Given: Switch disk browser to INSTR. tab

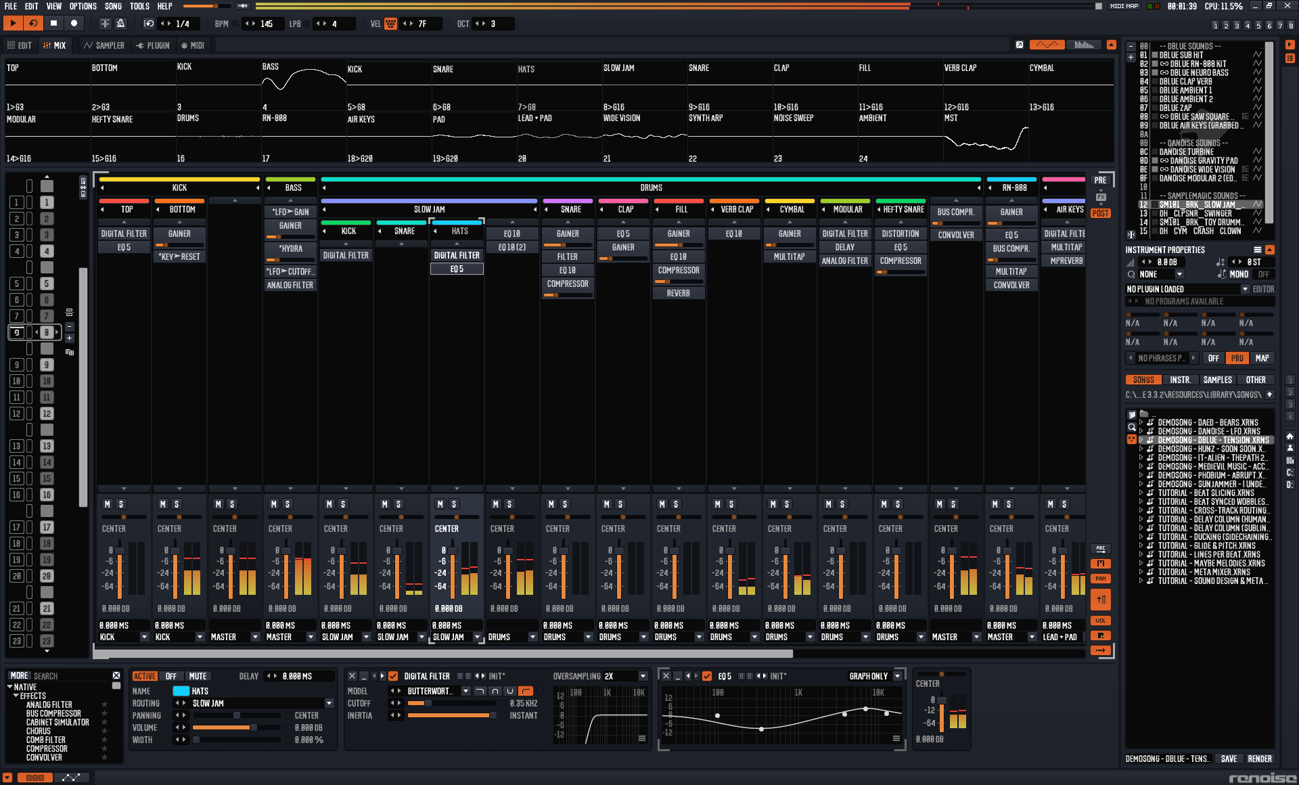Looking at the screenshot, I should click(1181, 380).
